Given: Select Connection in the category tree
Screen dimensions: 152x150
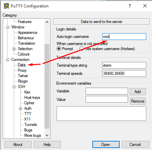Looking at the screenshot, I should [x=20, y=60].
